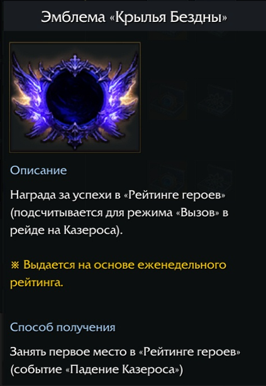Click the ※ symbol before the yellow note
The height and width of the screenshot is (386, 266).
click(15, 265)
